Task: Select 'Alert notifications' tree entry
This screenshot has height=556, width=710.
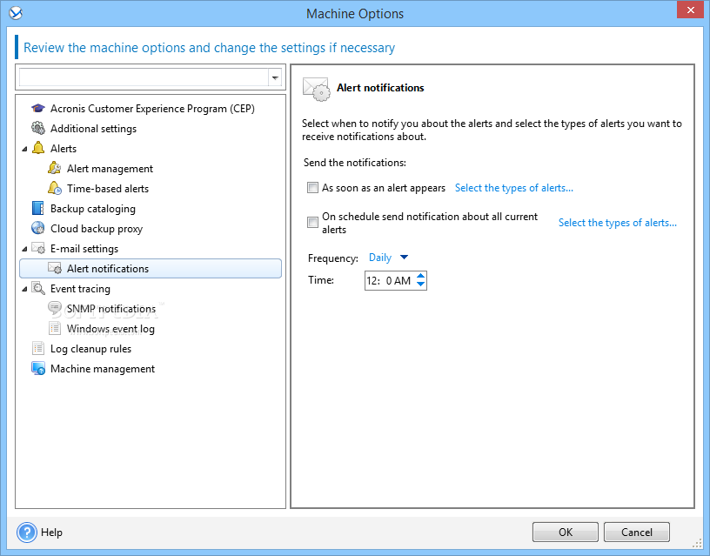Action: point(151,269)
